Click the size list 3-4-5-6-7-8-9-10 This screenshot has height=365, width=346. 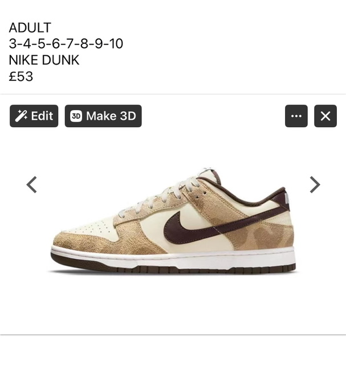click(x=66, y=43)
